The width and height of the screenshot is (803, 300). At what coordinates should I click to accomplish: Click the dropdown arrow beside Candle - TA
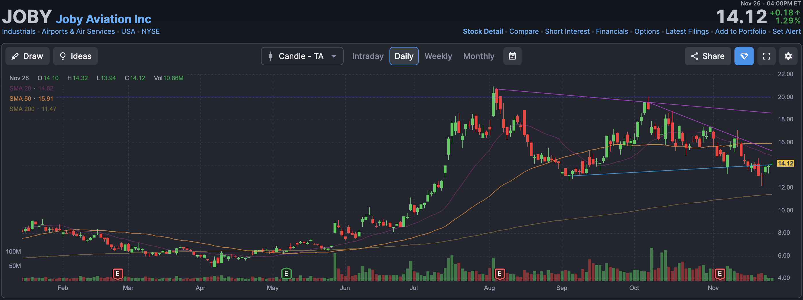coord(334,56)
